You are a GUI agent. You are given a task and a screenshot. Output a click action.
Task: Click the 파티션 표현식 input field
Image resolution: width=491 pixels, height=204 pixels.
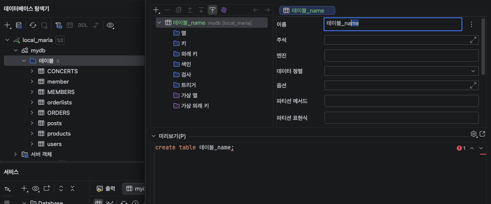pyautogui.click(x=402, y=118)
